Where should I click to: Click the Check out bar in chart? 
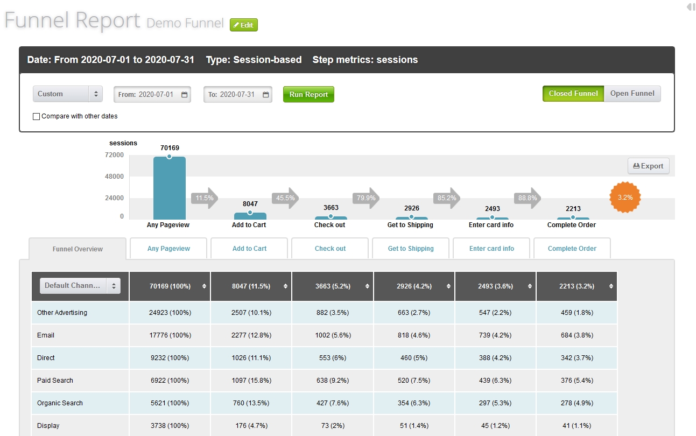coord(331,217)
